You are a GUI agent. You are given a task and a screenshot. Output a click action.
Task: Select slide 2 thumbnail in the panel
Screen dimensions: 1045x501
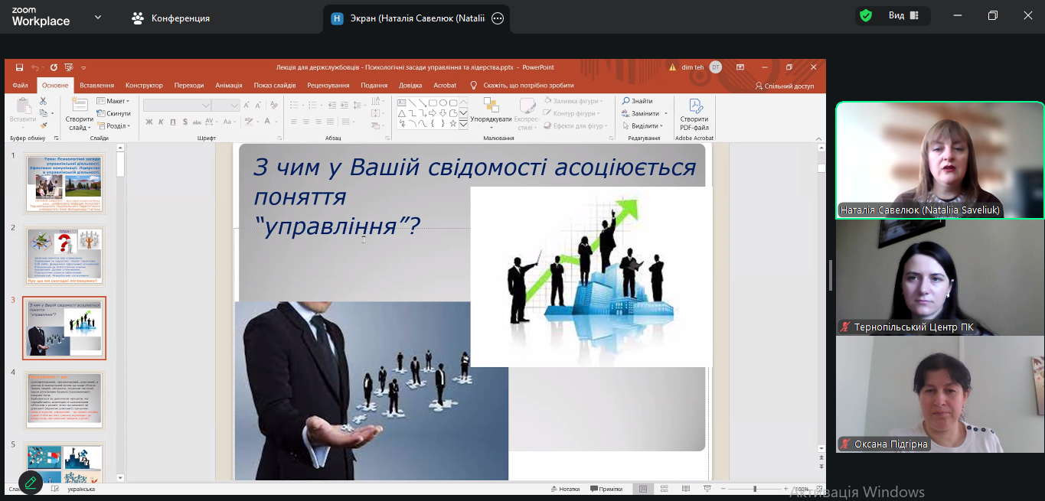coord(64,256)
